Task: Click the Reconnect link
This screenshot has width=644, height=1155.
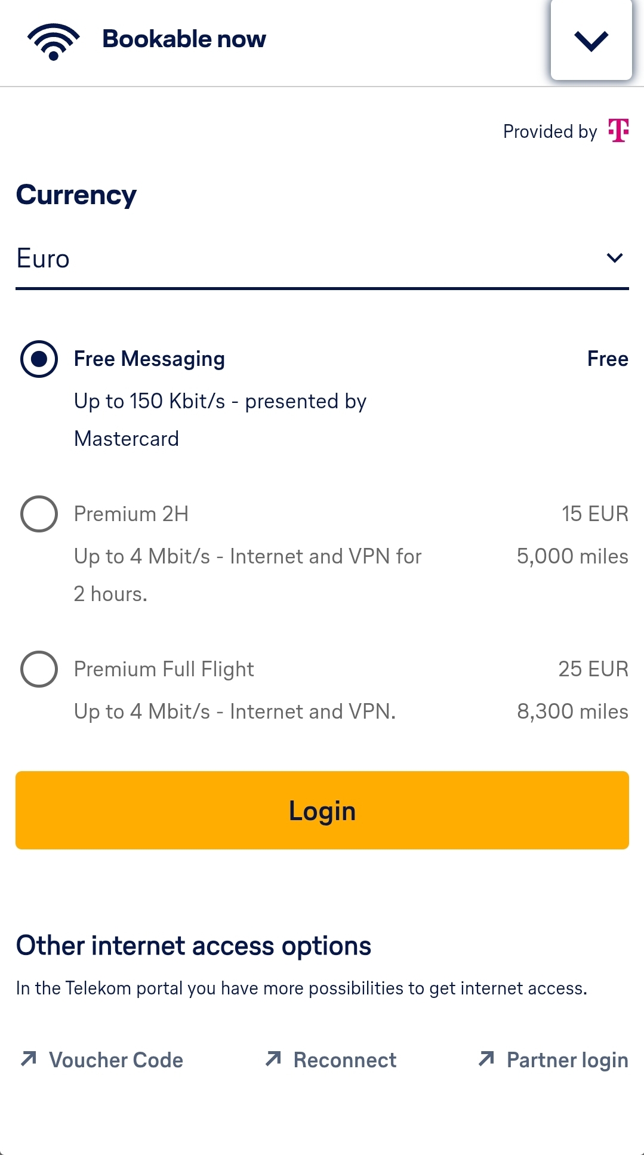Action: tap(344, 1060)
